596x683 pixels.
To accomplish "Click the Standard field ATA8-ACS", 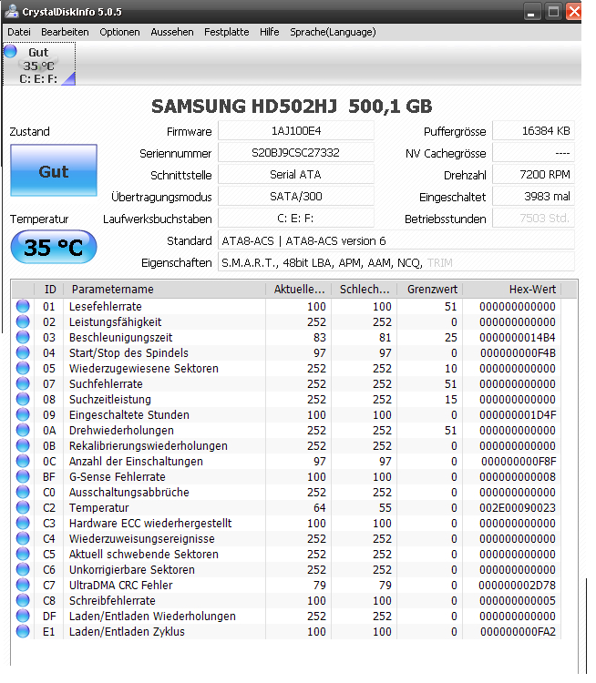I will [396, 240].
